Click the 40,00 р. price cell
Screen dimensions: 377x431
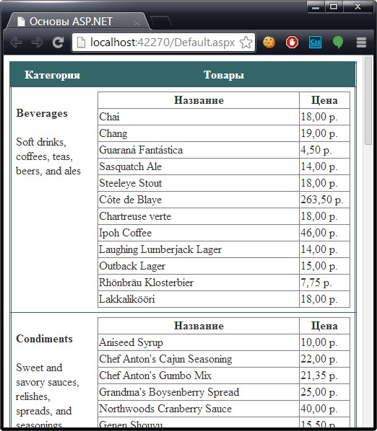(x=325, y=409)
